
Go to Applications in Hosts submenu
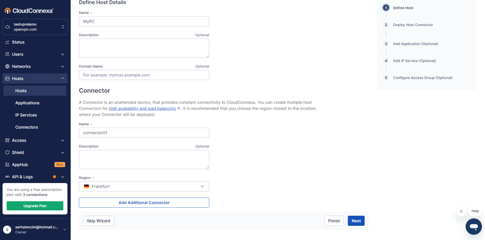(27, 103)
